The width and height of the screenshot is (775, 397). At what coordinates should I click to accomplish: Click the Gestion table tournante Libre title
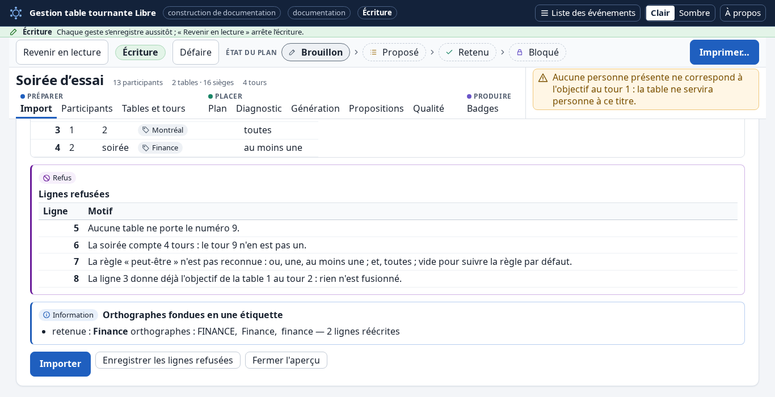[x=92, y=12]
